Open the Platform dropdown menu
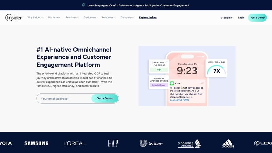 tap(54, 18)
